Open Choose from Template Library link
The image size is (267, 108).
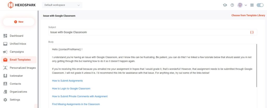248,16
